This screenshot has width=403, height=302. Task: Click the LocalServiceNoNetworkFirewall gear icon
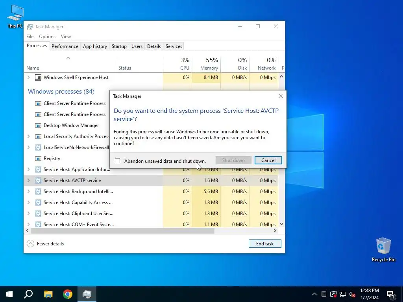coord(38,147)
